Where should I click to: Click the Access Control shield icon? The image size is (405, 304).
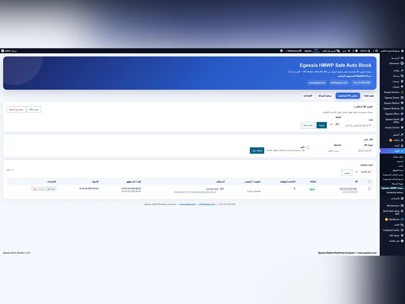(402, 128)
